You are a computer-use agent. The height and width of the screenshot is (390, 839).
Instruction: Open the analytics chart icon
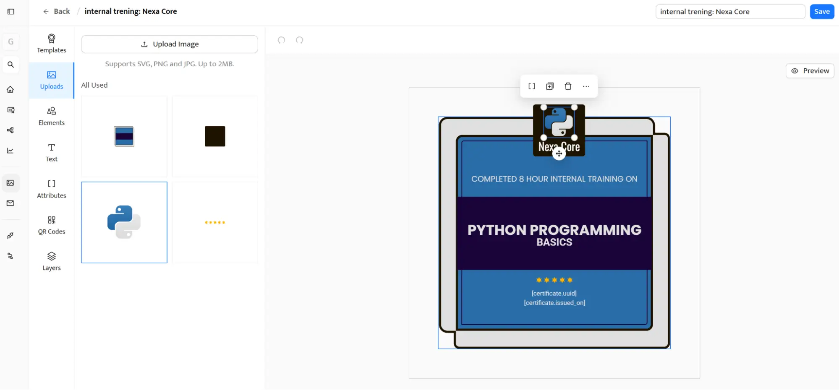[x=10, y=151]
